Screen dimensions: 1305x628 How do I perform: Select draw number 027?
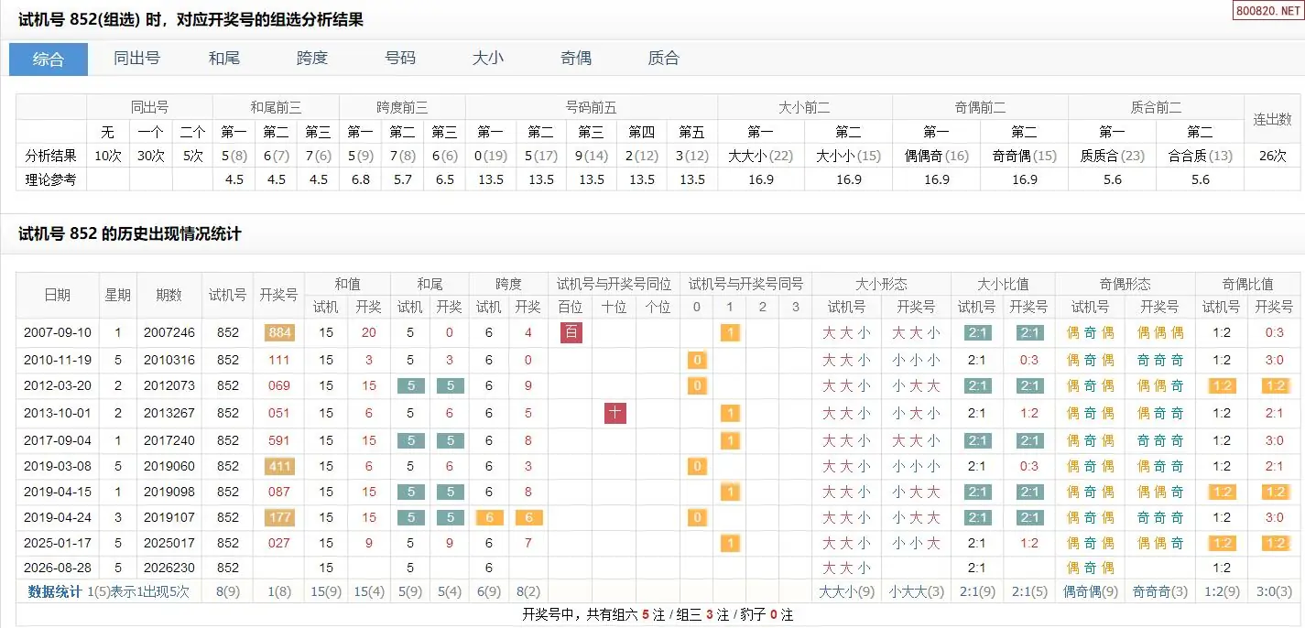279,544
